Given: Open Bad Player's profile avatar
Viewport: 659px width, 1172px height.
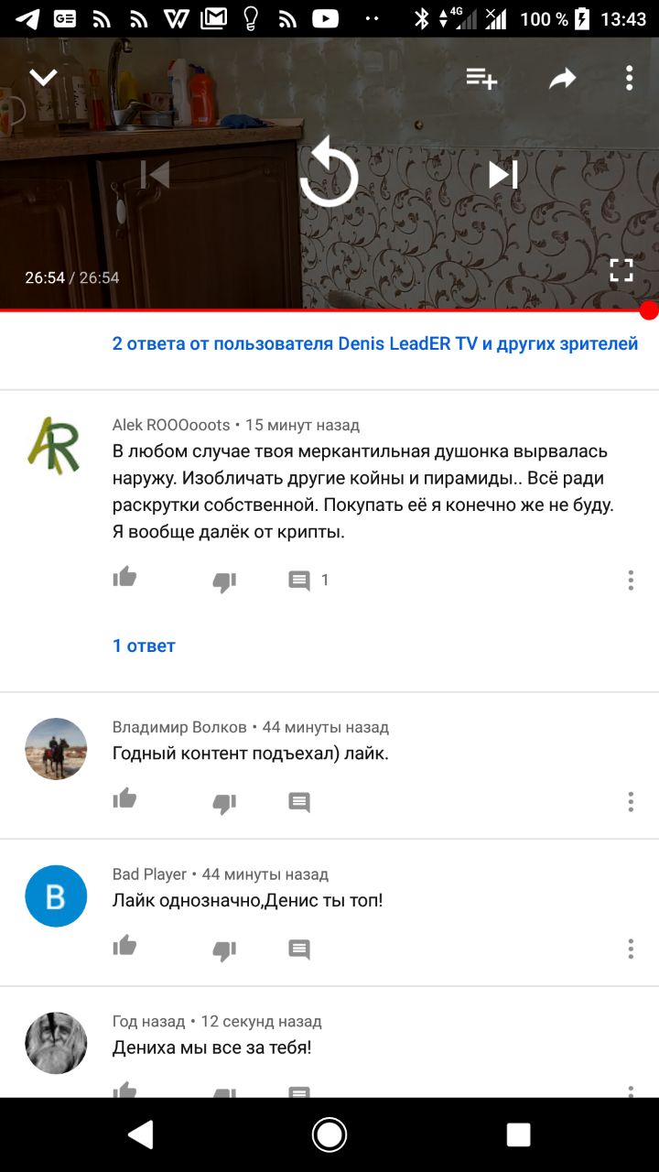Looking at the screenshot, I should tap(56, 896).
